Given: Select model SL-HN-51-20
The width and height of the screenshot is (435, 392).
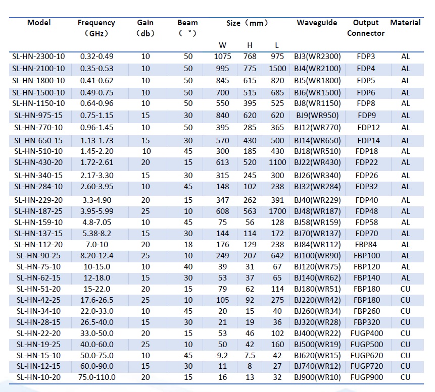Looking at the screenshot, I should 38,289.
